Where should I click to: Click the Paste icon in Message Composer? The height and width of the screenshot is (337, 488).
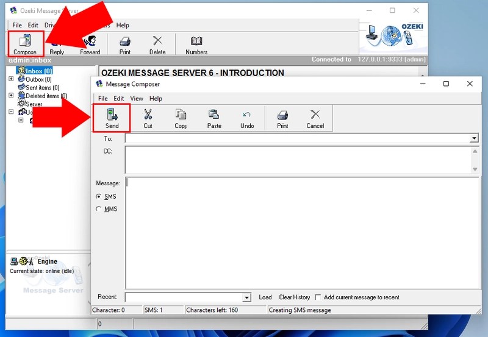214,115
